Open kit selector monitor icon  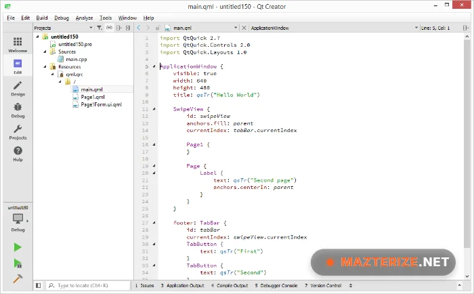(18, 218)
